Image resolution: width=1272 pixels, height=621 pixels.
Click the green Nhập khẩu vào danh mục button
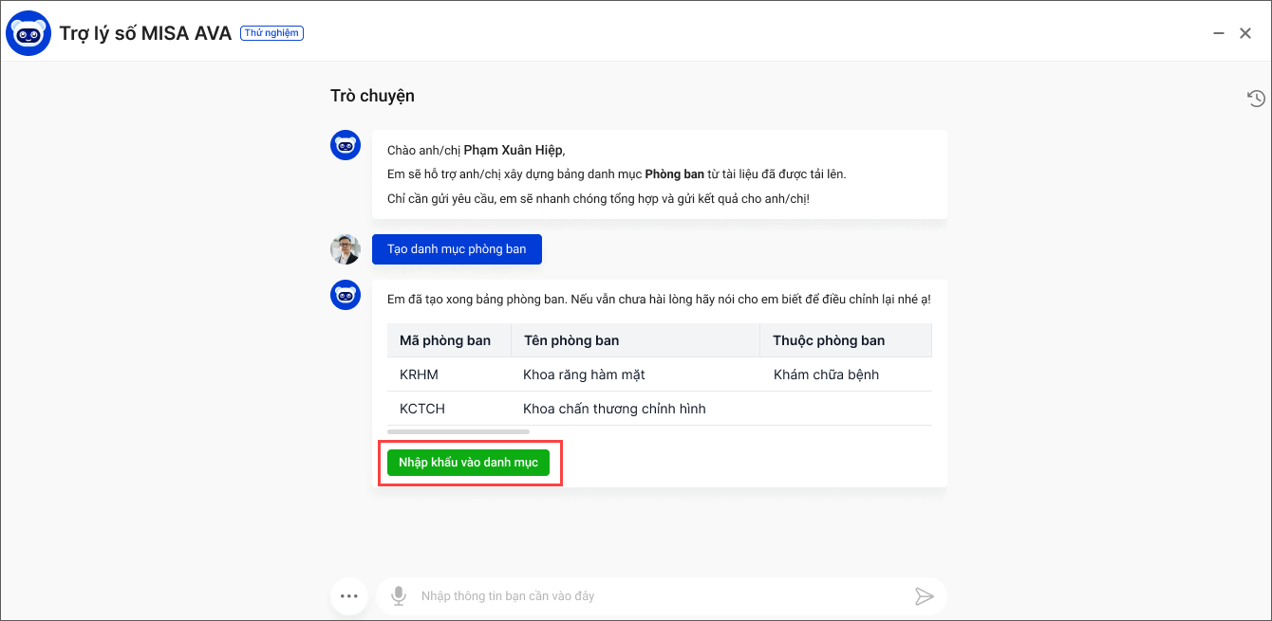pos(468,463)
